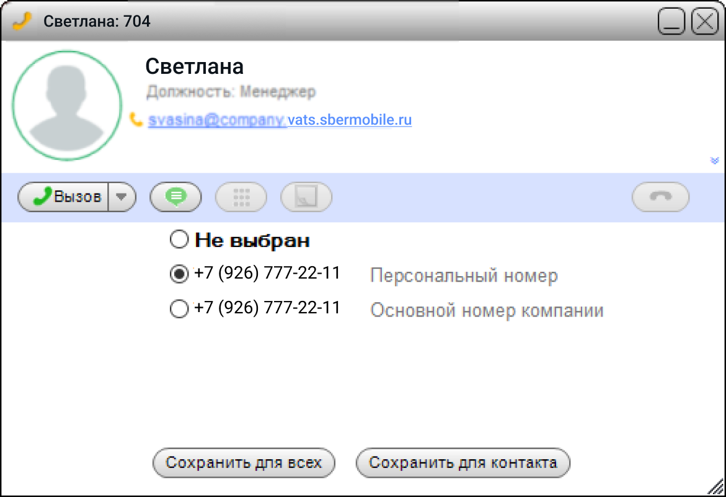
Task: Select the Не выбран radio option
Action: point(179,240)
